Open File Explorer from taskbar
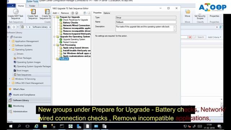The height and width of the screenshot is (130, 231). 45,126
